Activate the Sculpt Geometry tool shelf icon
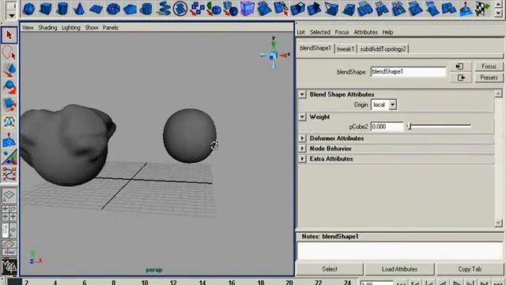The width and height of the screenshot is (506, 285). point(466,9)
